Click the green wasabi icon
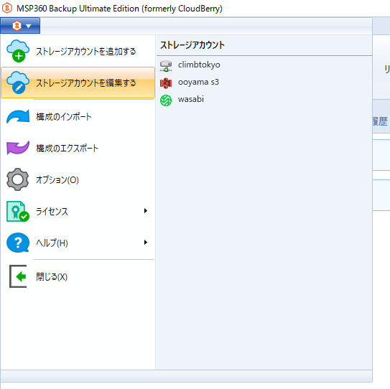Viewport: 390px width, 389px height. click(166, 100)
